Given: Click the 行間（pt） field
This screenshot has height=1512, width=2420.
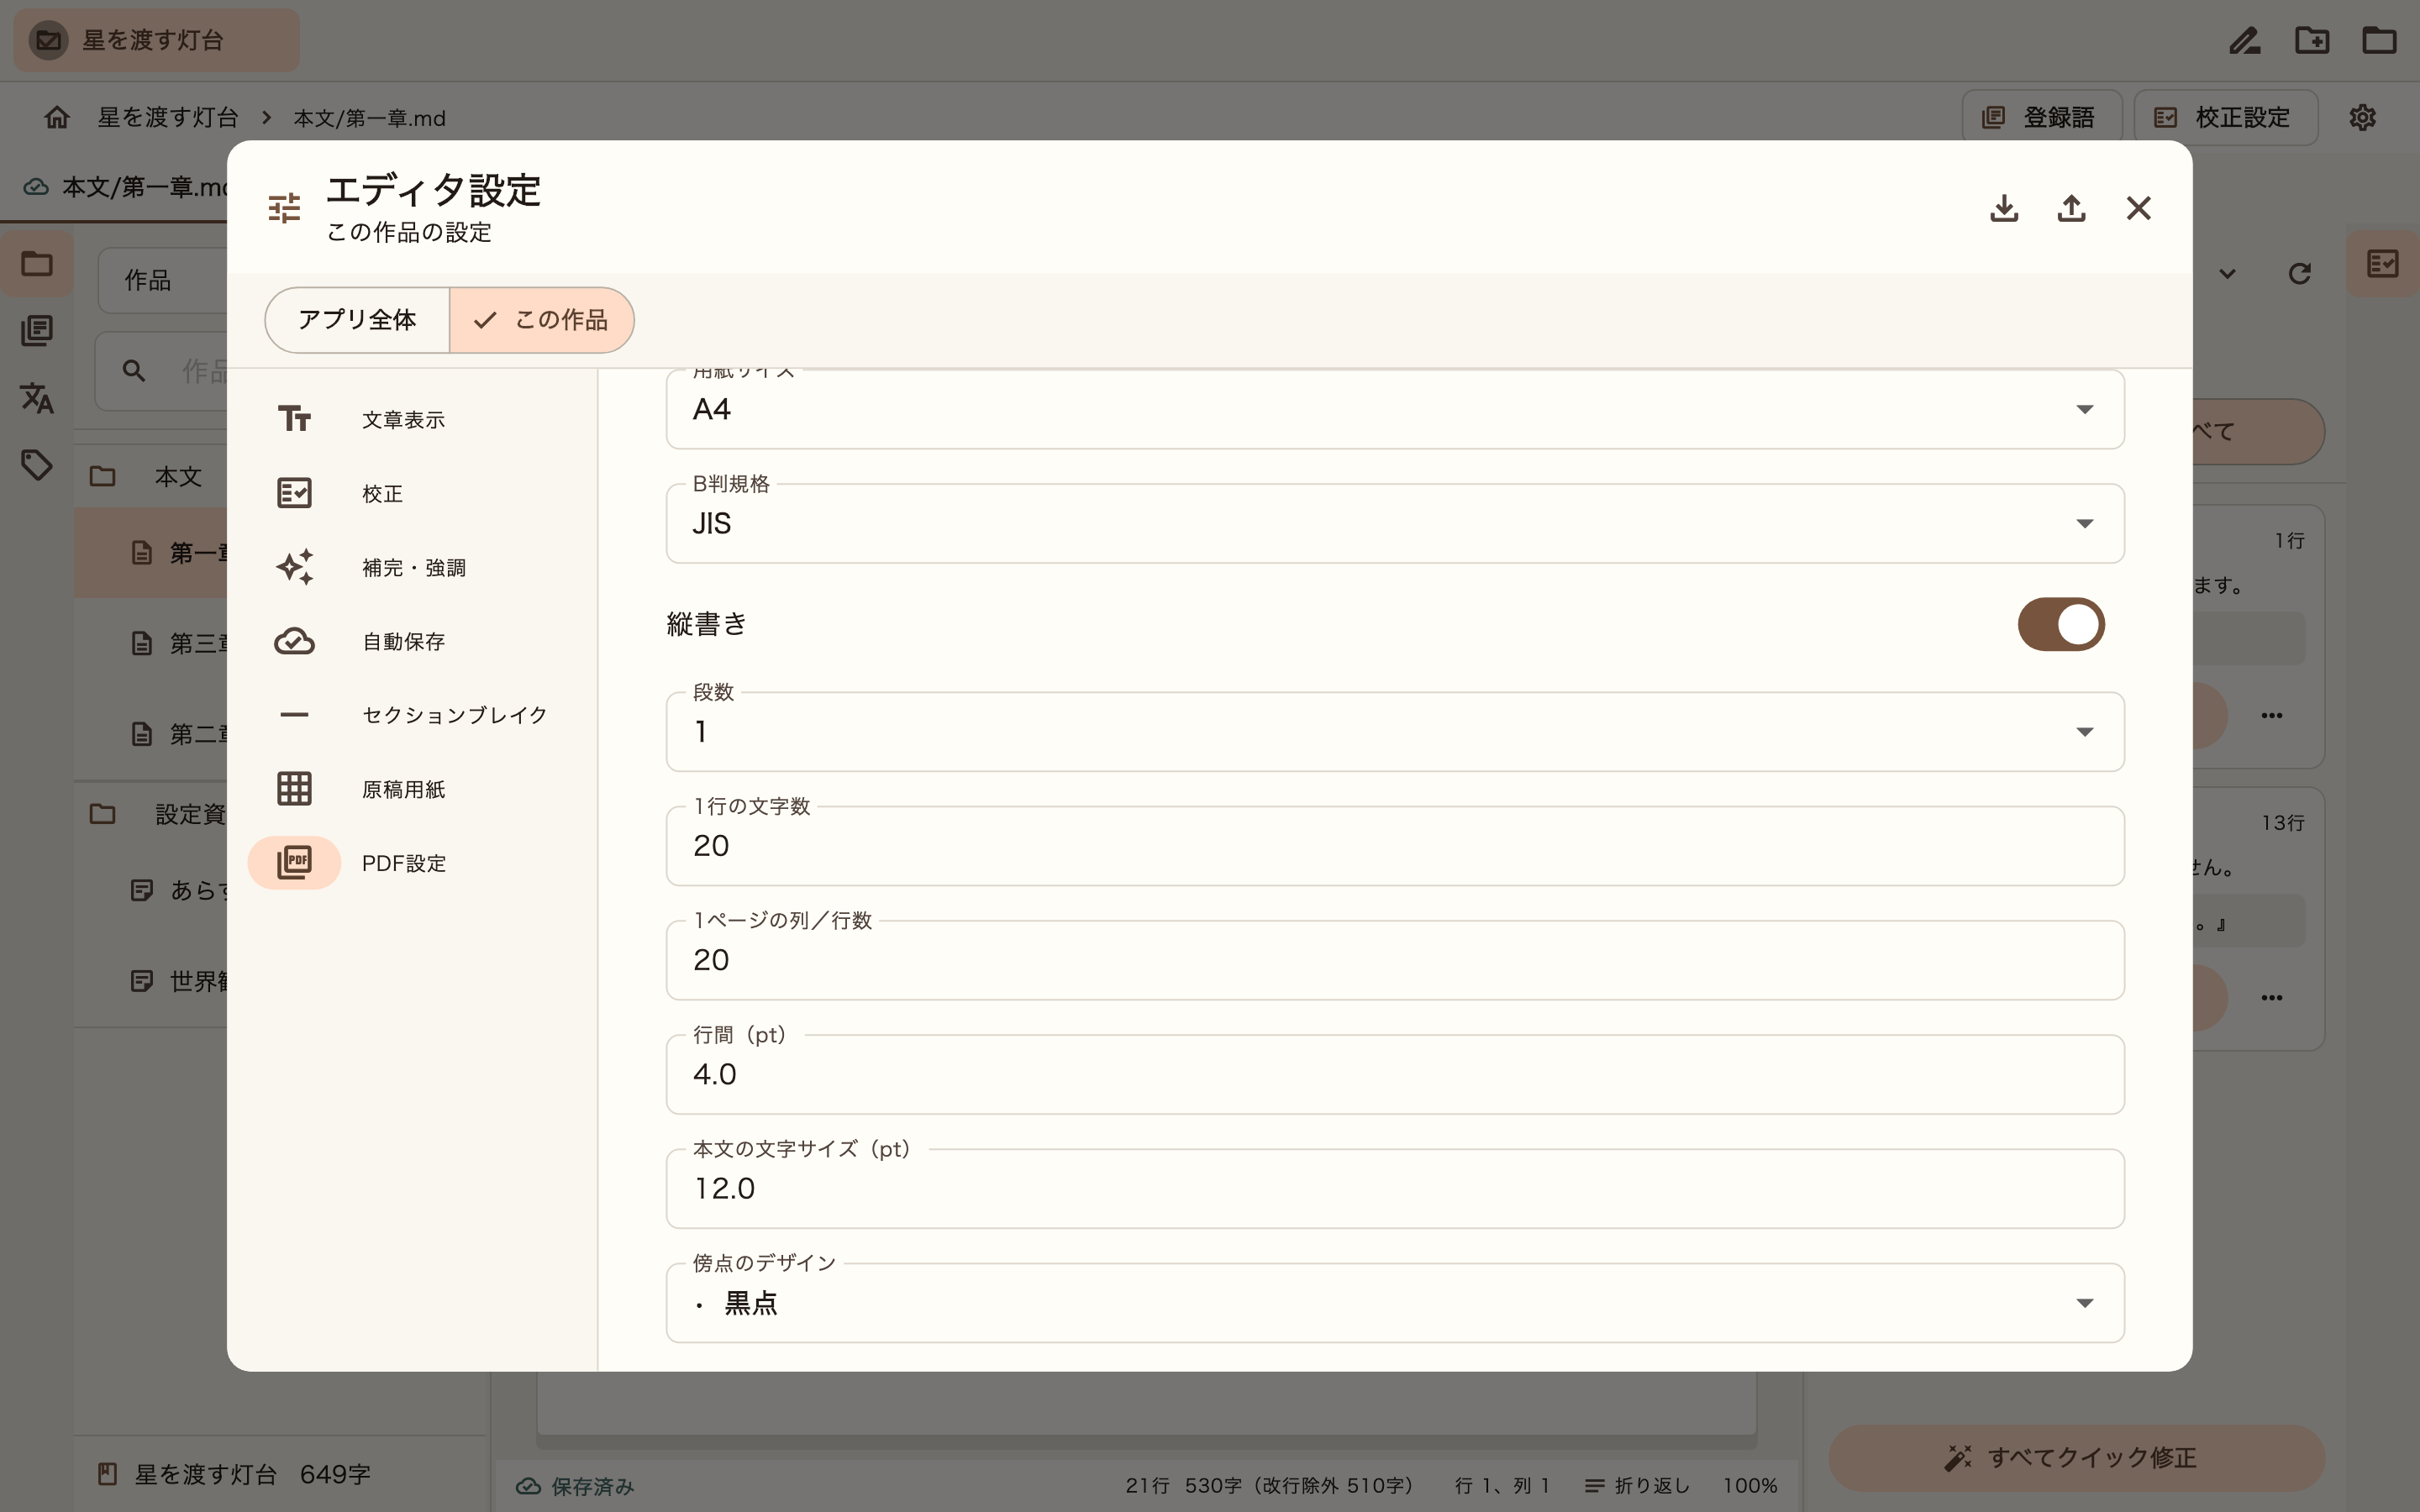Looking at the screenshot, I should click(x=1395, y=1074).
